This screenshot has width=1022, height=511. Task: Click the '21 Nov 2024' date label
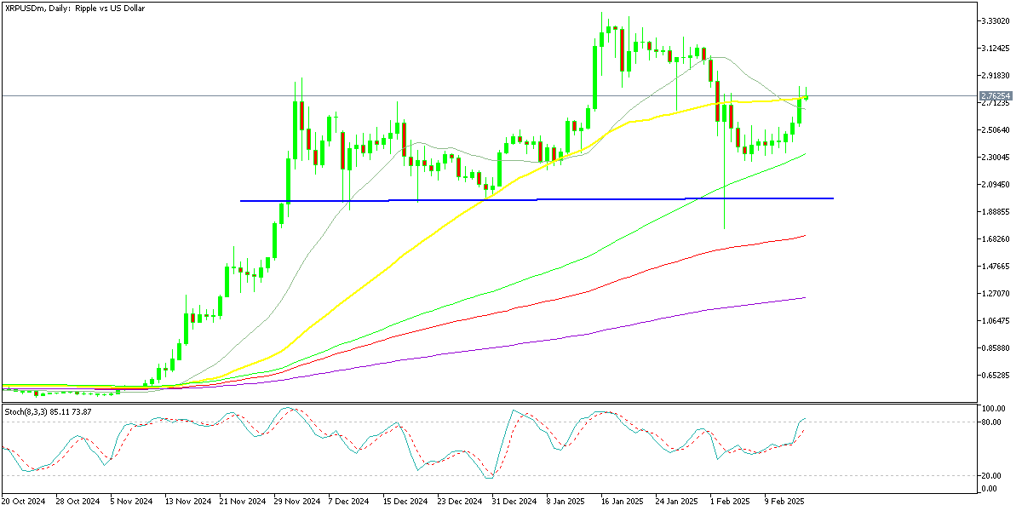tap(243, 502)
